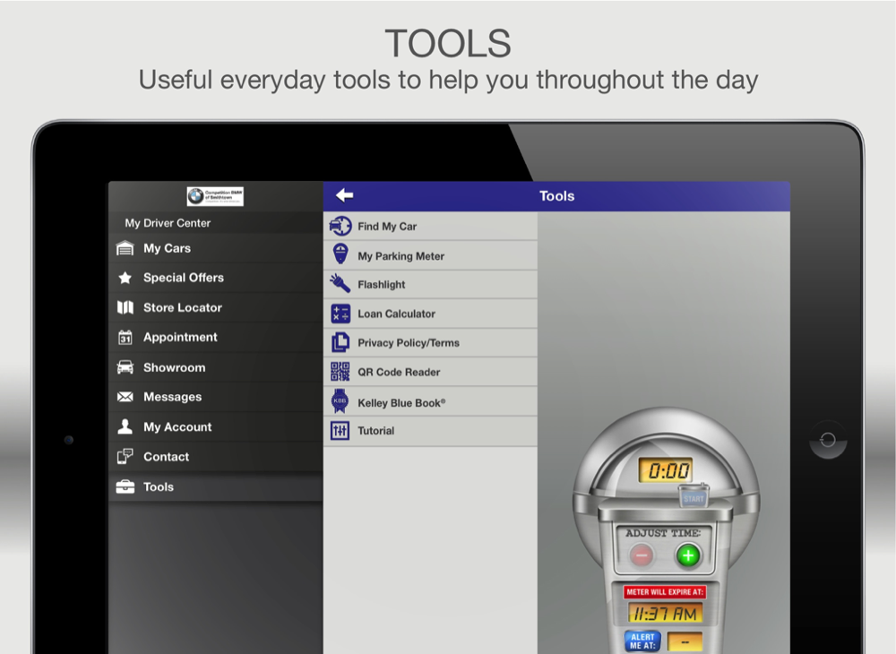Open My Parking Meter tool
Image resolution: width=896 pixels, height=654 pixels.
click(430, 256)
